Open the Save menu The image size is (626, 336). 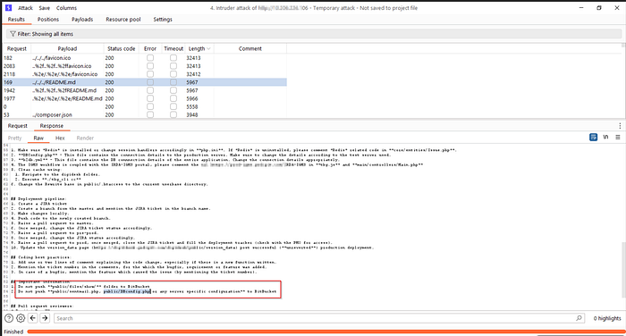tap(45, 8)
